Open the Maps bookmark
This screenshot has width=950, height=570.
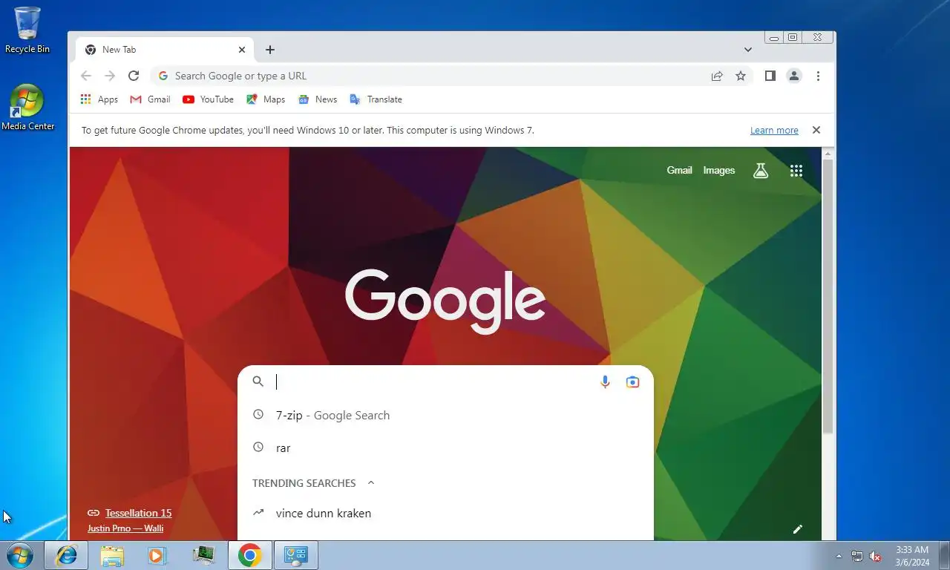click(x=266, y=99)
